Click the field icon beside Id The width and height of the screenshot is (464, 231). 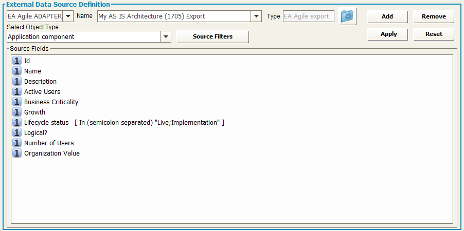17,61
